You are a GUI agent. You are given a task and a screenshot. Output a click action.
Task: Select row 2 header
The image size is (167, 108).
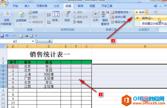(3, 62)
